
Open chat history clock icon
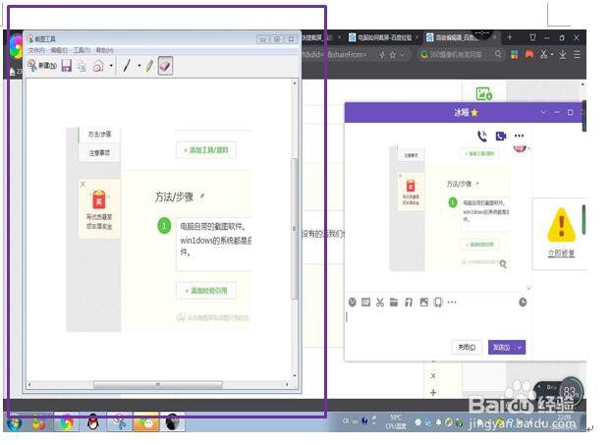(x=523, y=302)
